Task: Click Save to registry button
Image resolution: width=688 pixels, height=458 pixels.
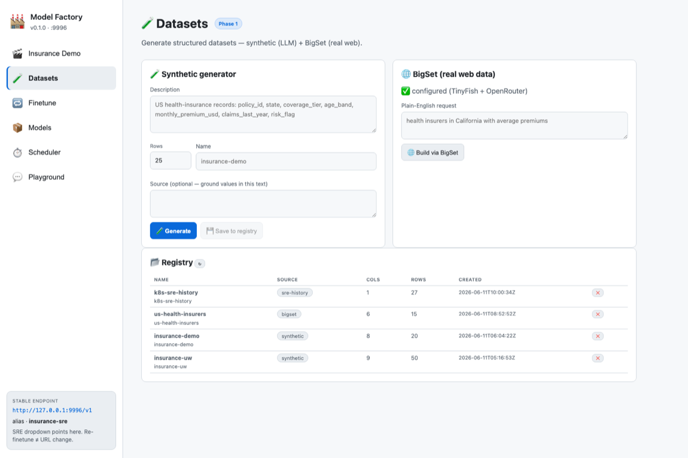Action: point(232,231)
